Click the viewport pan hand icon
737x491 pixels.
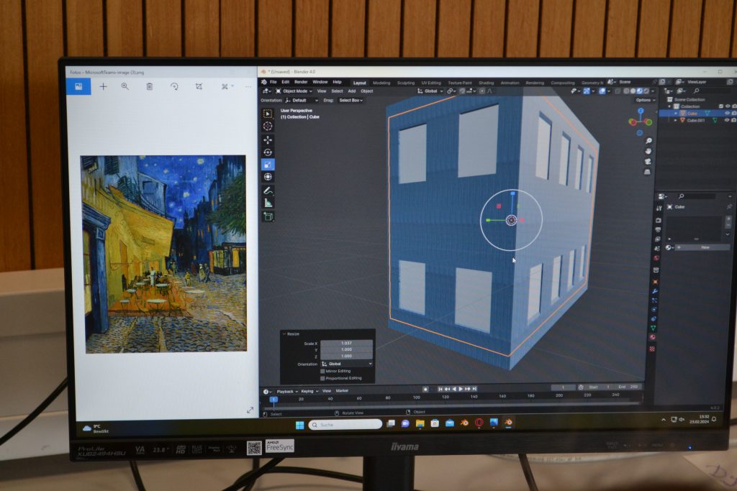pos(648,151)
